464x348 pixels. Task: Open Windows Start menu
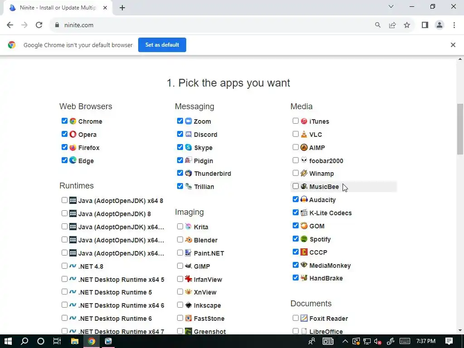click(x=8, y=341)
